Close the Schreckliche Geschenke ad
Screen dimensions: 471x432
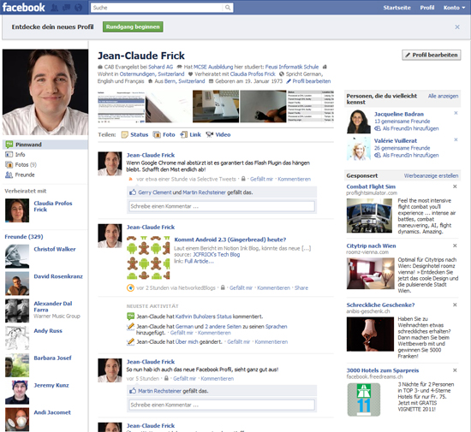pyautogui.click(x=455, y=305)
